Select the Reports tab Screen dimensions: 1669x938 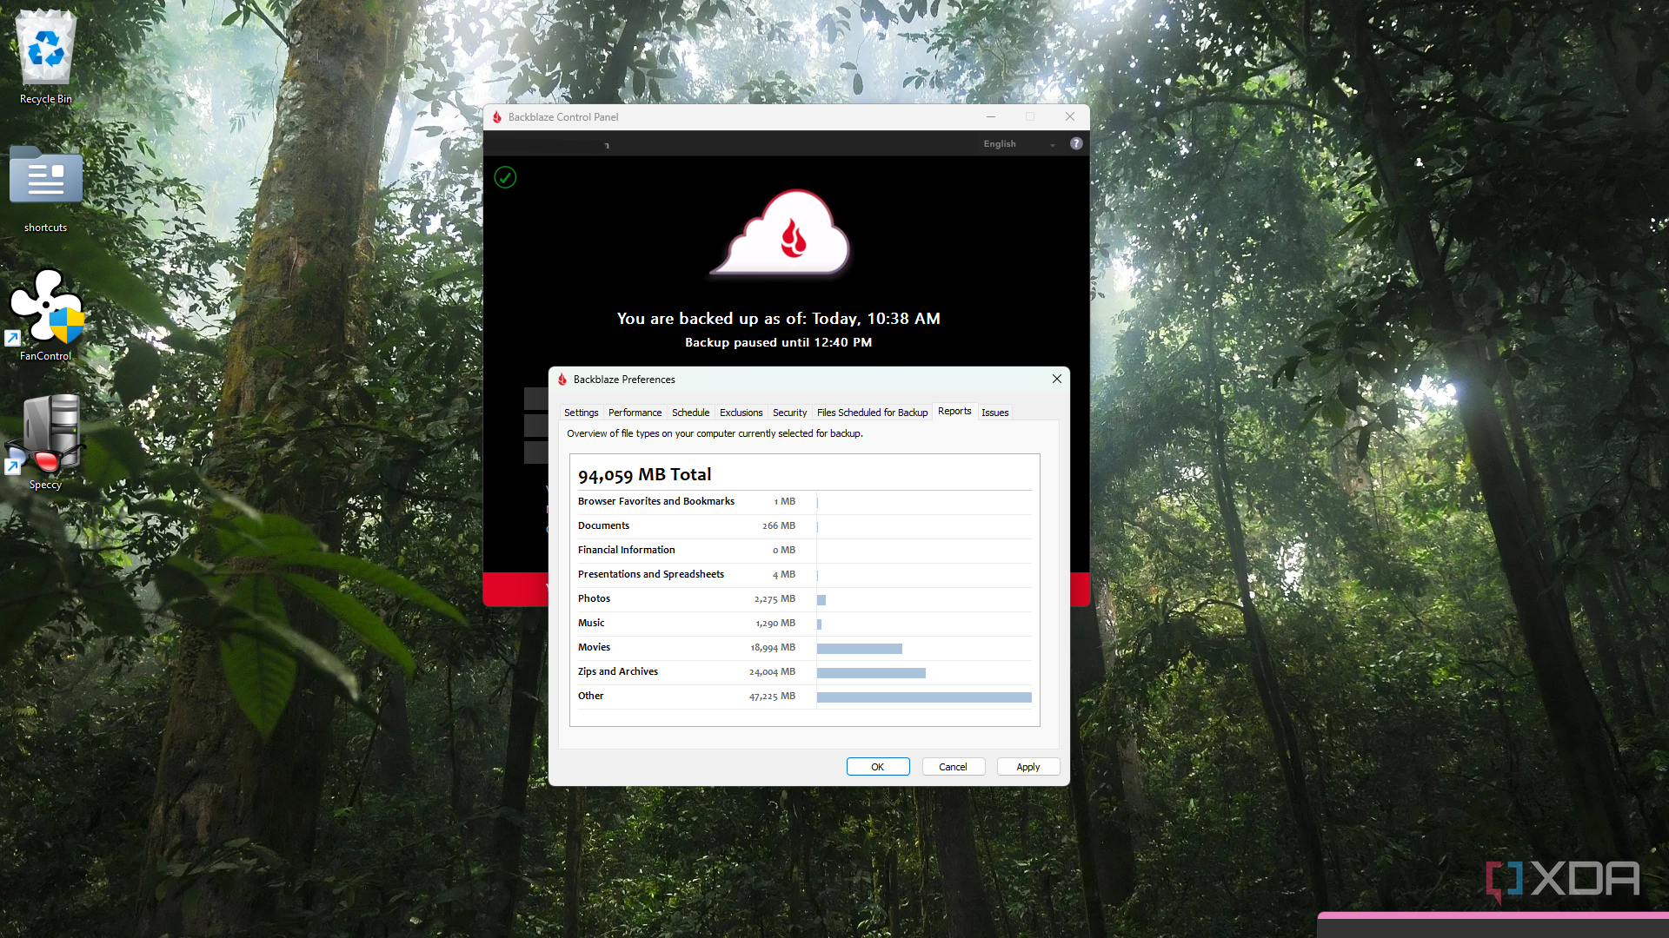(954, 412)
